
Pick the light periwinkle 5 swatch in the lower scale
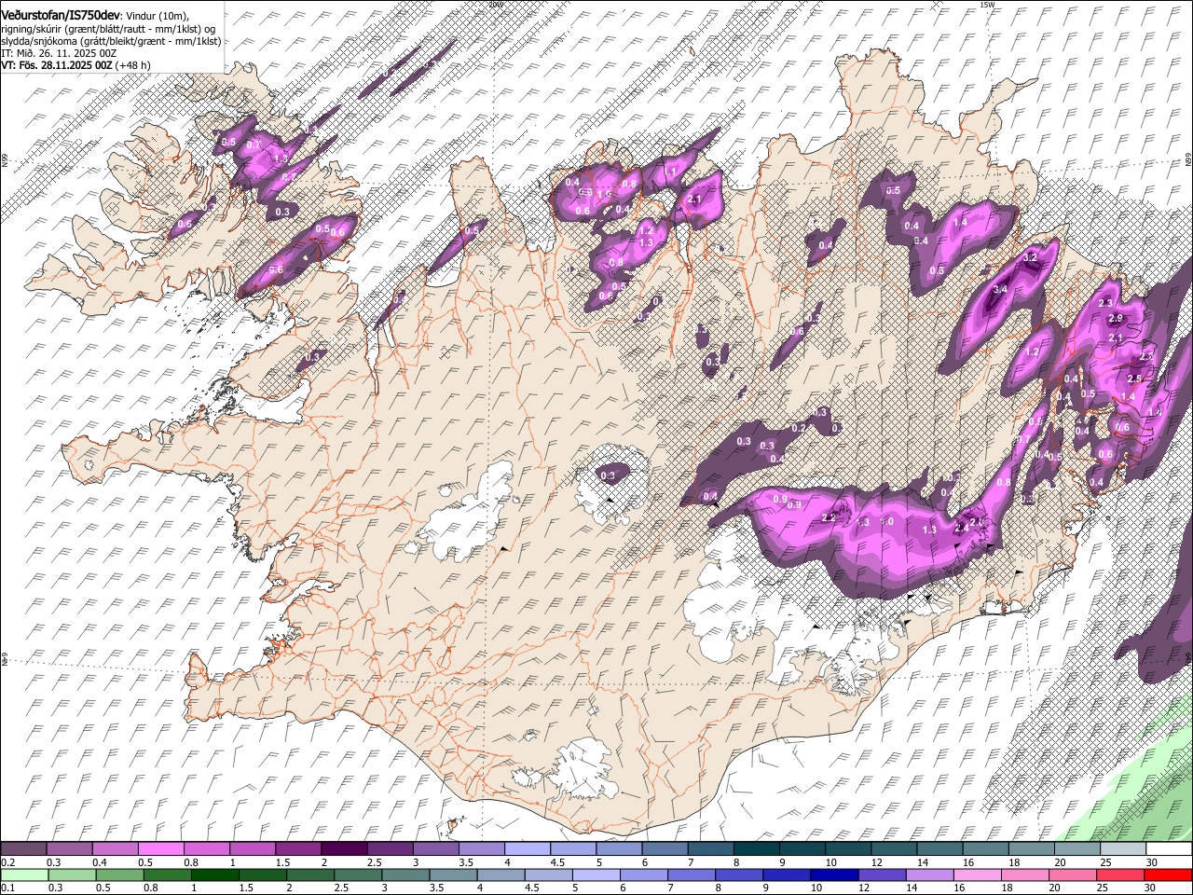click(x=596, y=874)
